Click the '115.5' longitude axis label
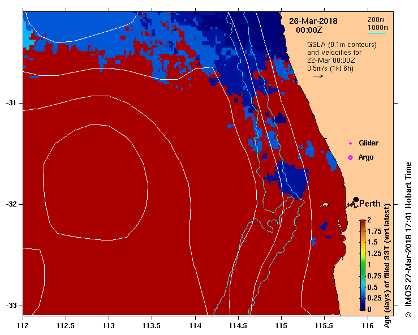This screenshot has width=418, height=335. tap(325, 325)
